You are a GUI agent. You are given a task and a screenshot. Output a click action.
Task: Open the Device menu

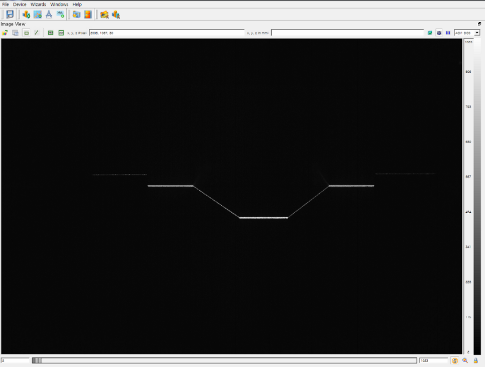tap(20, 5)
